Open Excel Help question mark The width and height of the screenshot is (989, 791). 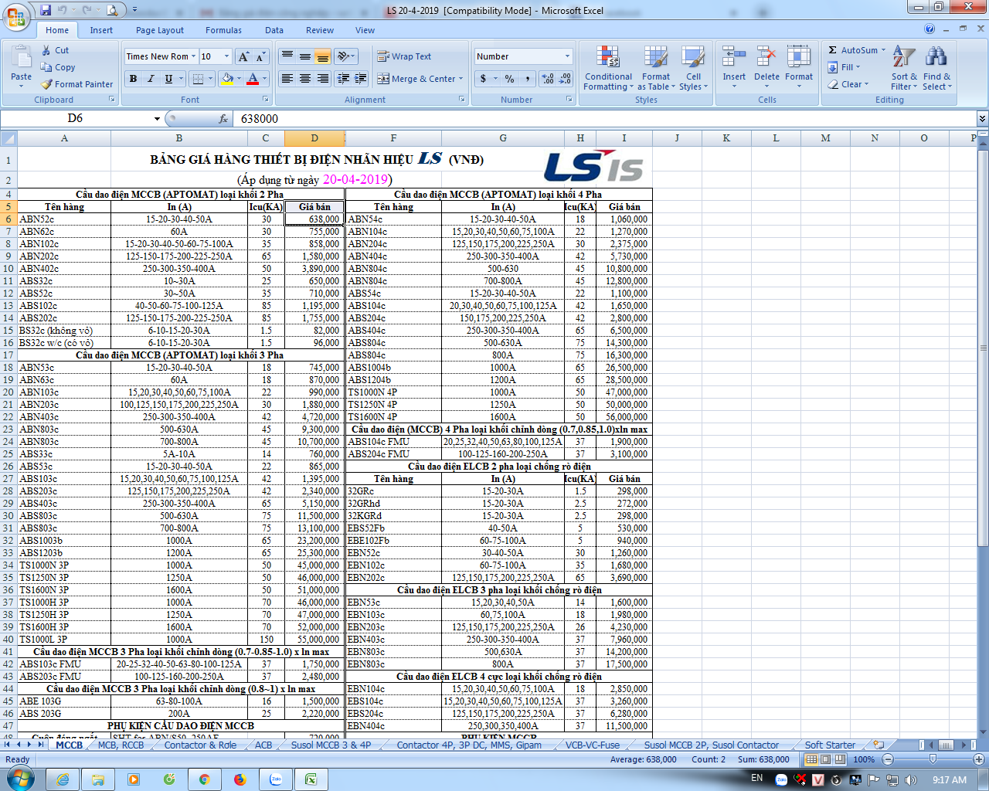click(930, 29)
